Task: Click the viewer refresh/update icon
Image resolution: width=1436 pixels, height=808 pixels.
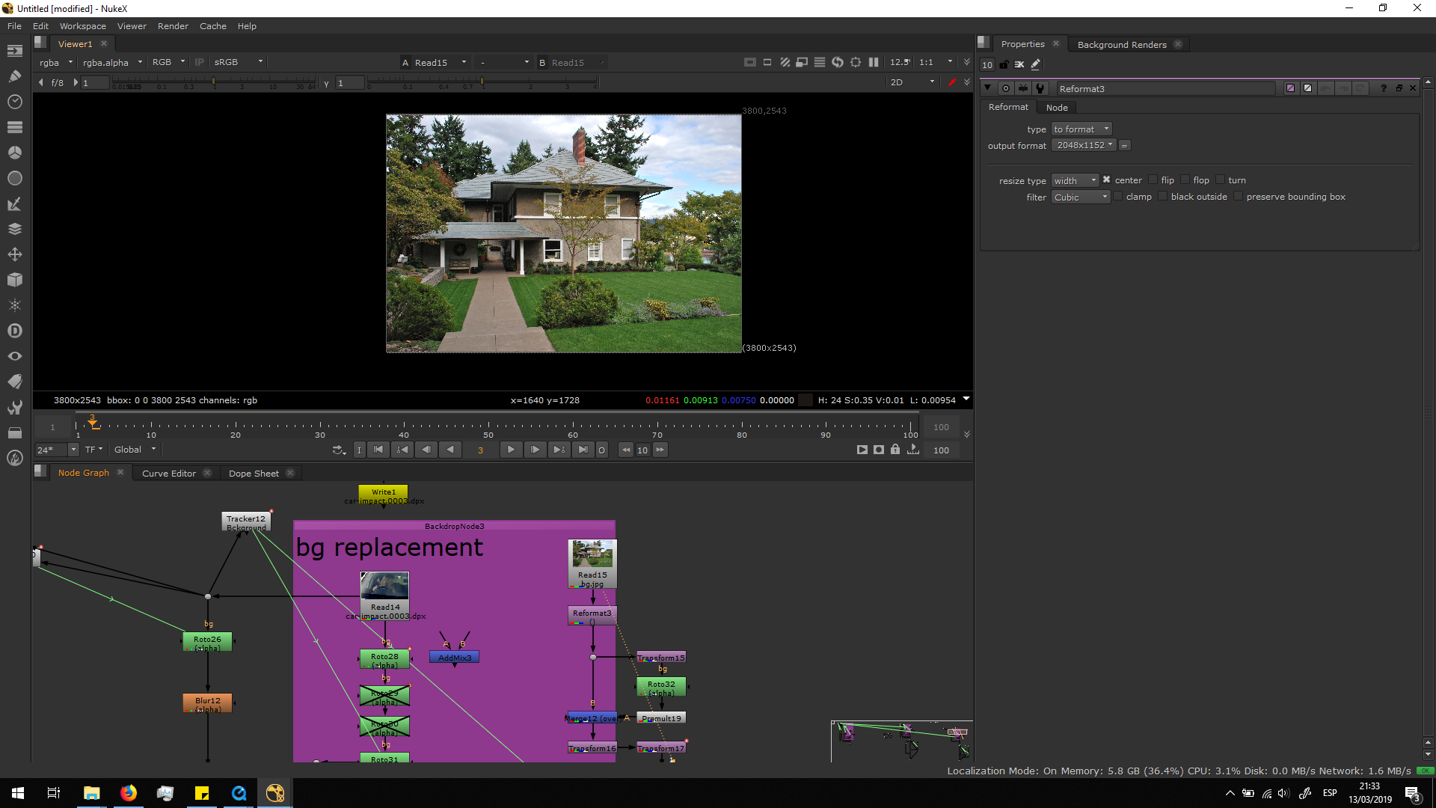Action: click(837, 62)
